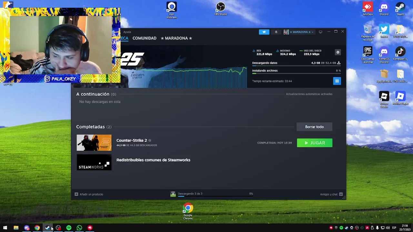
Task: Open OBS Studio desktop icon
Action: 221,9
